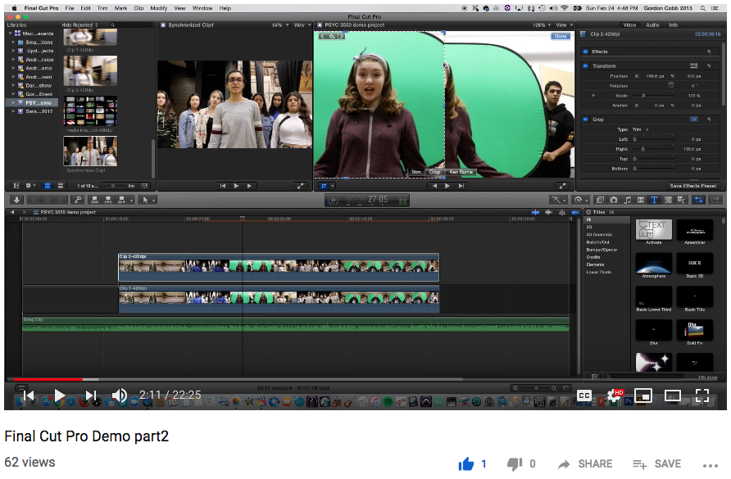Viewport: 731px width, 479px height.
Task: Toggle the Crop section checkbox
Action: point(585,120)
